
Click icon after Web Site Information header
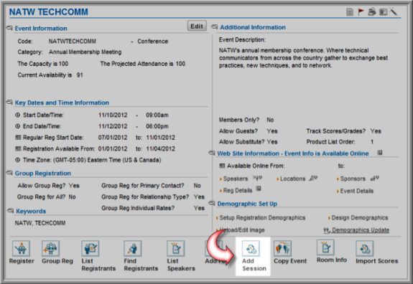click(379, 153)
